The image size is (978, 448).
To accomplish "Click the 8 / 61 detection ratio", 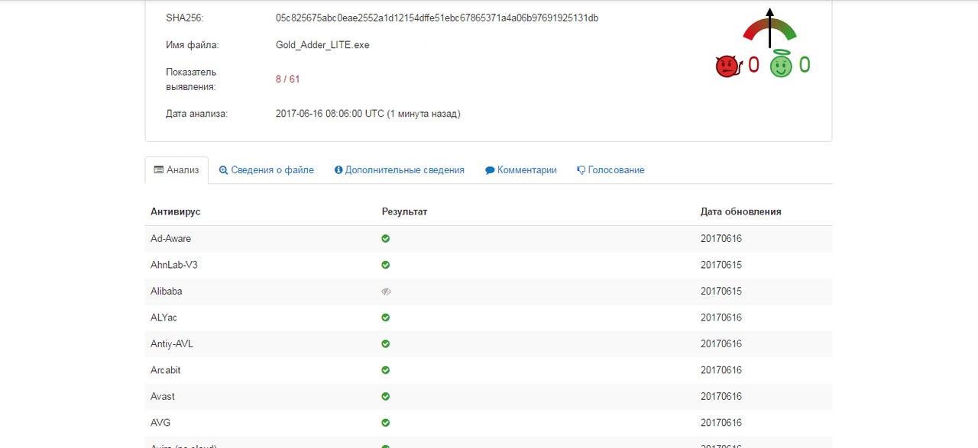I will [288, 79].
